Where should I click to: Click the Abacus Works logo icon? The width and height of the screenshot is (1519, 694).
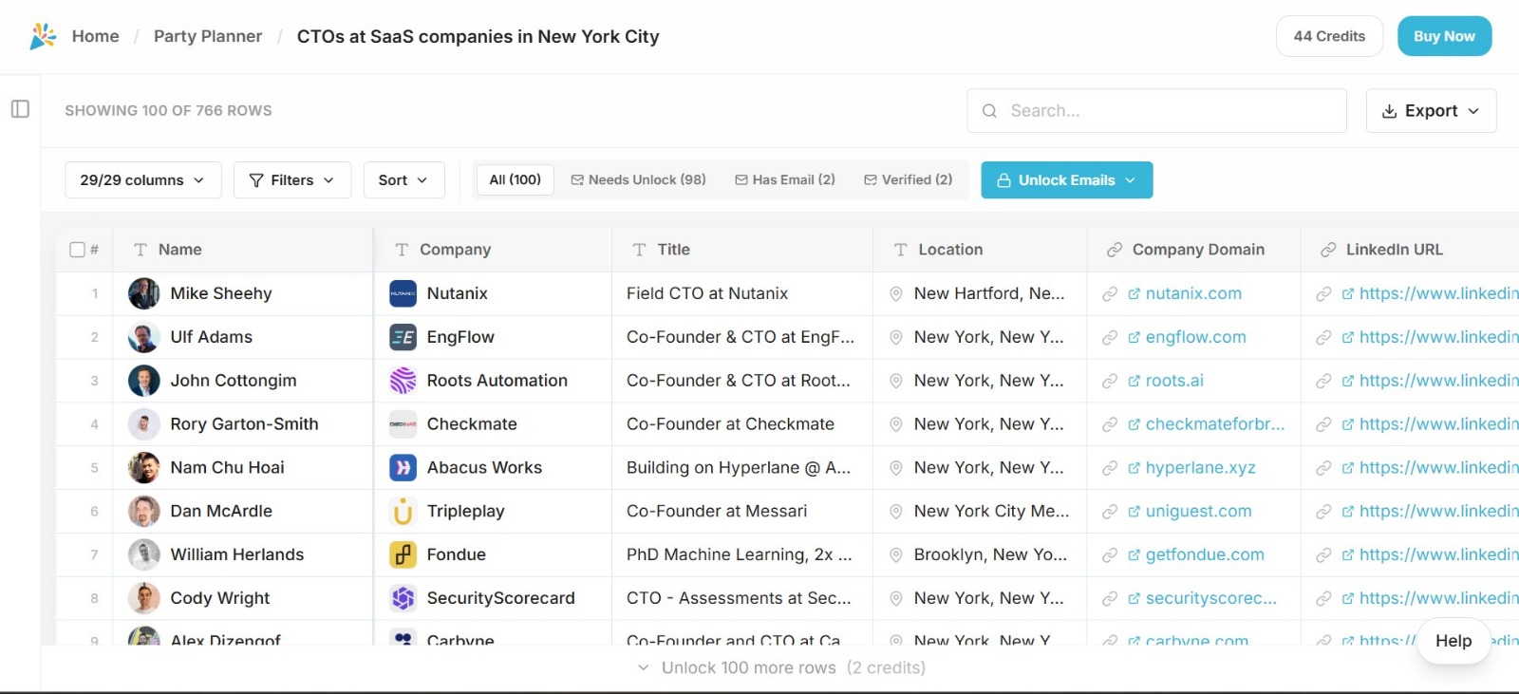point(403,468)
